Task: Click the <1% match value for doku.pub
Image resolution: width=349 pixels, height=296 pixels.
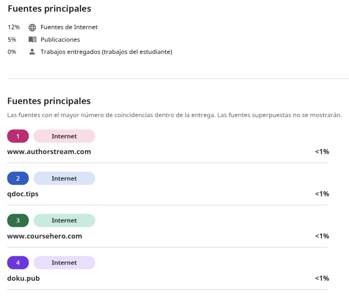Action: (x=322, y=278)
